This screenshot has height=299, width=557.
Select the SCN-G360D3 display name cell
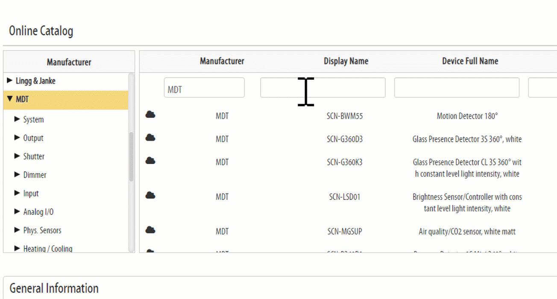(x=345, y=139)
